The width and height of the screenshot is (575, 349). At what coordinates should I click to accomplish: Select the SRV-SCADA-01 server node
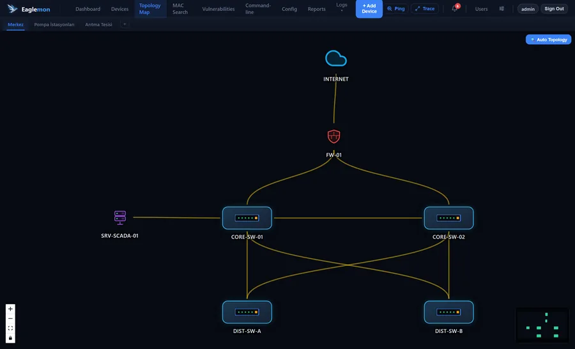(x=120, y=217)
